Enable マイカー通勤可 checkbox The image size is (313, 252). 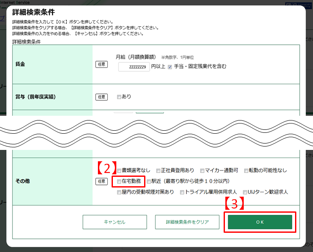(x=202, y=171)
